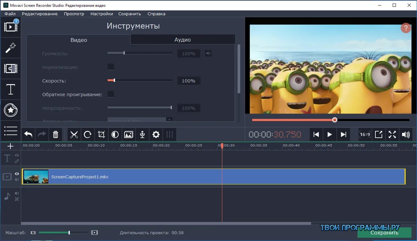The image size is (417, 241).
Task: Open the Справка menu
Action: [156, 14]
